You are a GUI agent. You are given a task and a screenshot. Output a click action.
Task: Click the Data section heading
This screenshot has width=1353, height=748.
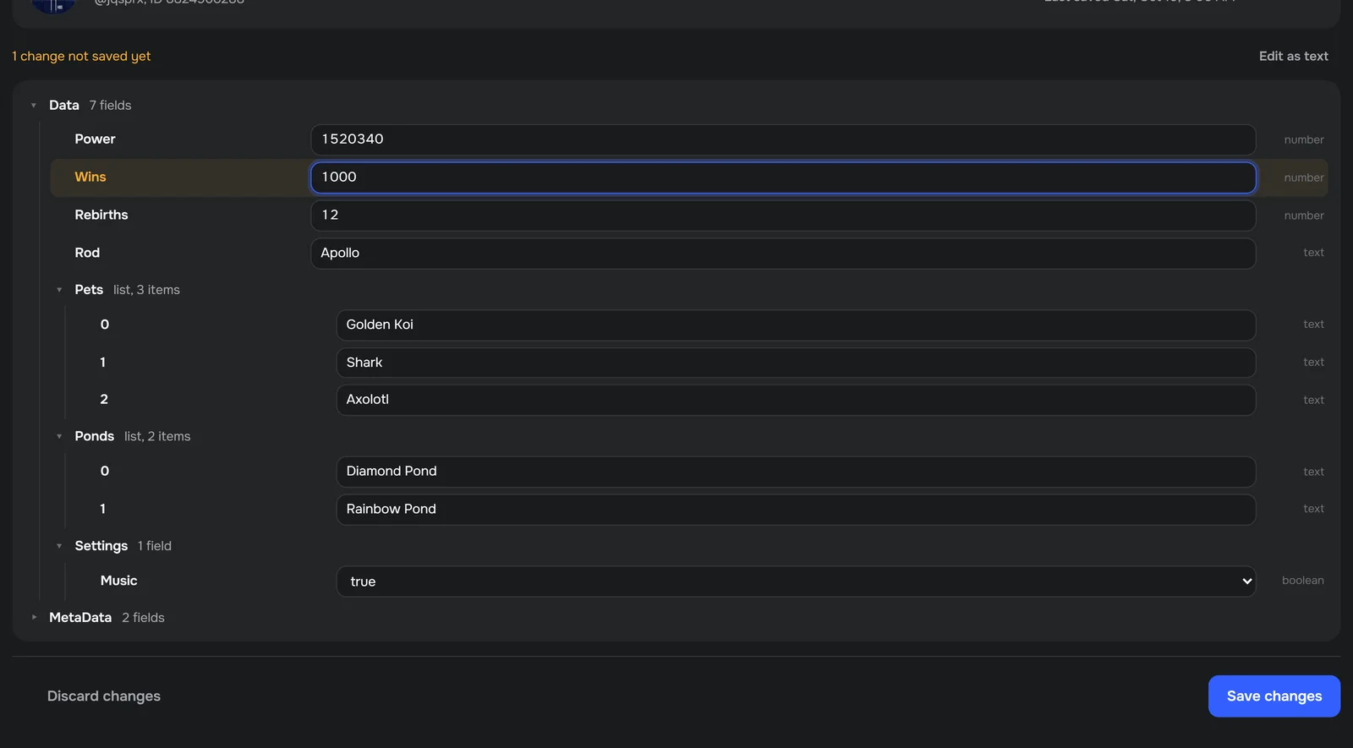pos(63,106)
